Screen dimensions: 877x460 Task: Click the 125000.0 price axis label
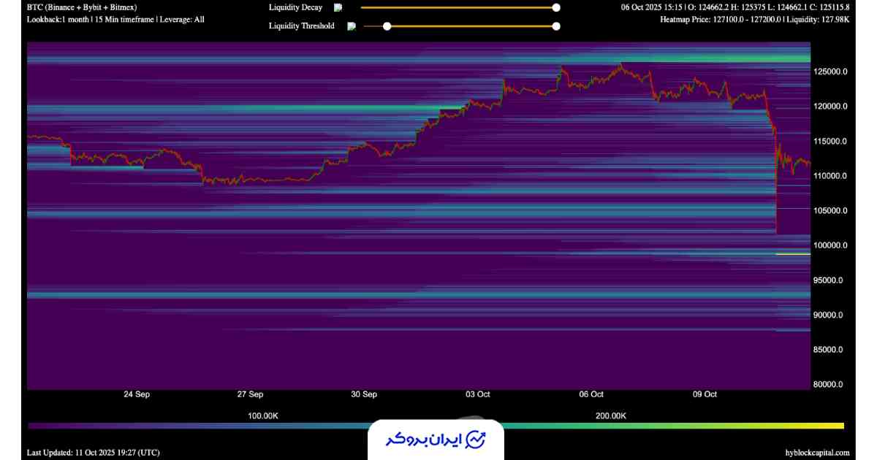click(830, 72)
